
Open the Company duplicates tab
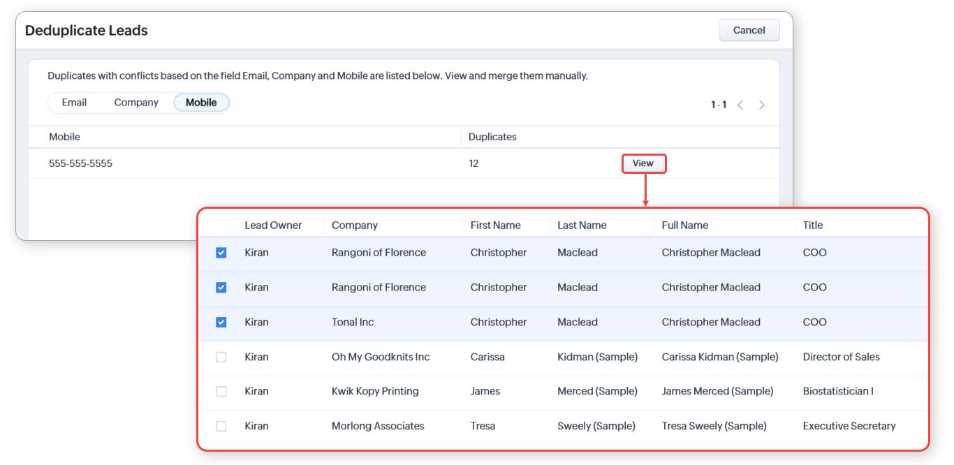pos(136,103)
